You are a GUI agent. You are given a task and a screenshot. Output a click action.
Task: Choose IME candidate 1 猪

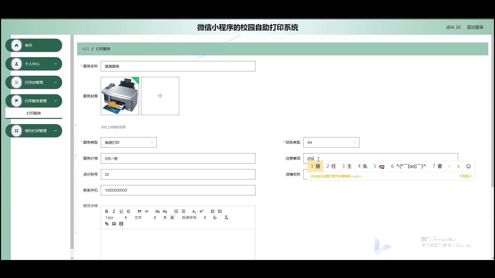[x=316, y=166]
